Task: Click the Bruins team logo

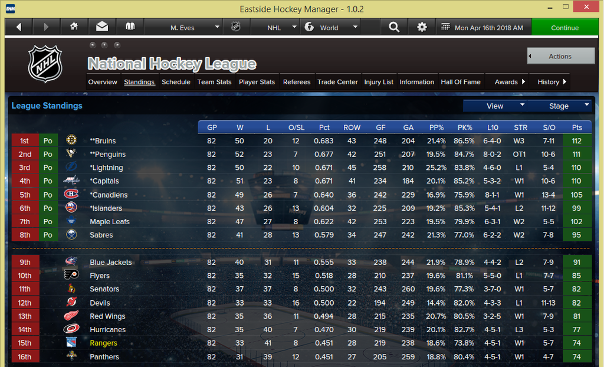Action: coord(71,140)
